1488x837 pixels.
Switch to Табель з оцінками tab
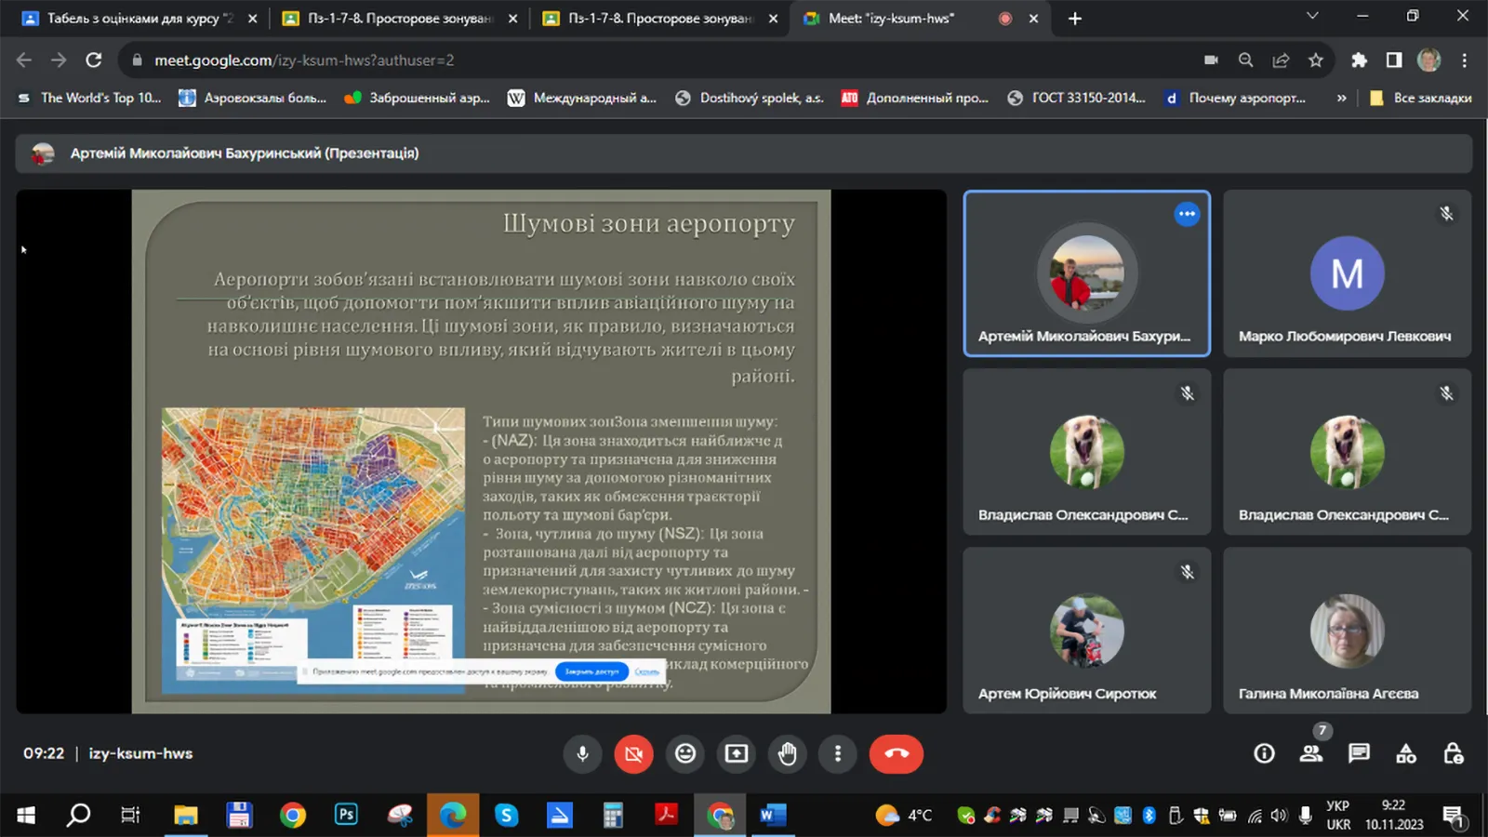point(139,18)
